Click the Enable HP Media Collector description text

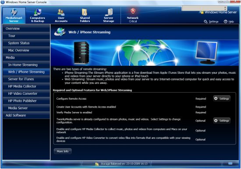click(x=121, y=131)
